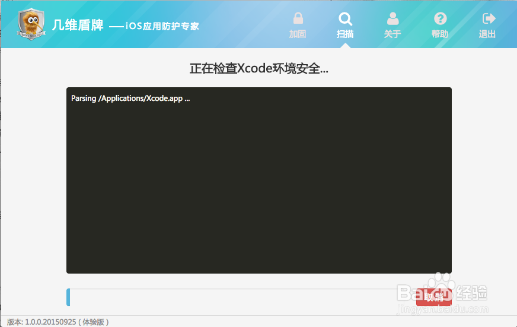Click the iOS应用防护专家 subtitle
The height and width of the screenshot is (327, 517).
[162, 26]
